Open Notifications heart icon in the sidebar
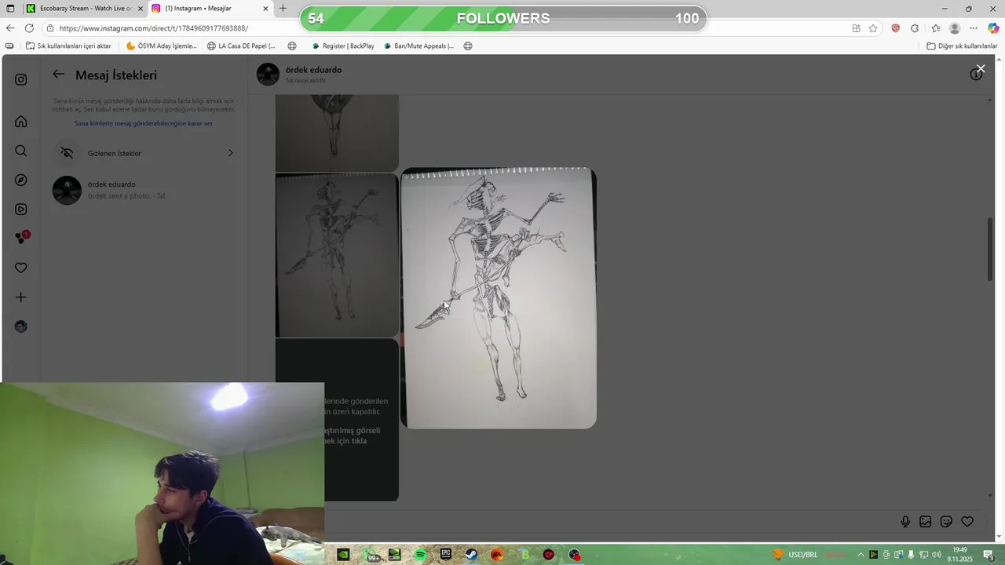Viewport: 1005px width, 565px height. pos(21,268)
